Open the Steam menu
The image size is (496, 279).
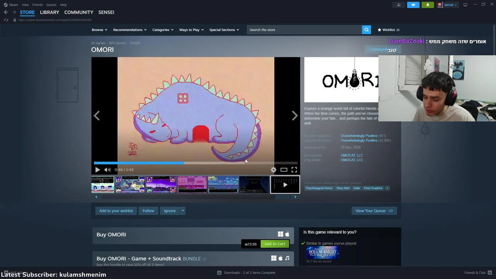tap(14, 5)
